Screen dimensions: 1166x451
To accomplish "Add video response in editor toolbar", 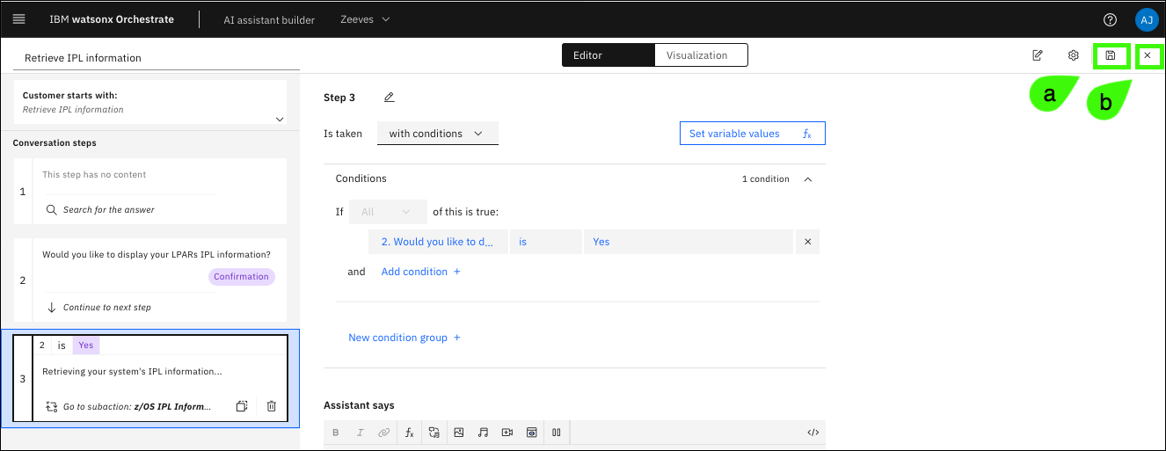I will [x=506, y=433].
